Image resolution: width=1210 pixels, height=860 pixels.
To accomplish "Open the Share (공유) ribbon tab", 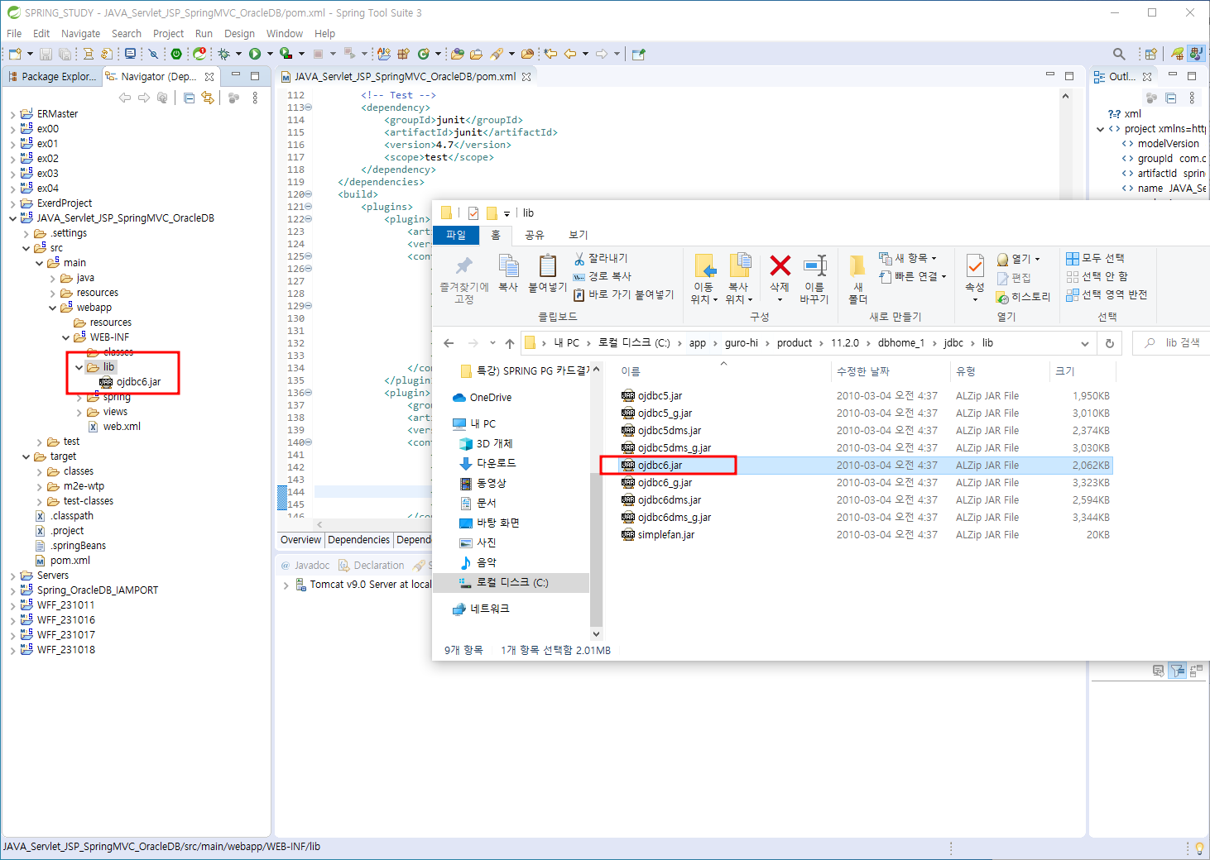I will tap(534, 235).
